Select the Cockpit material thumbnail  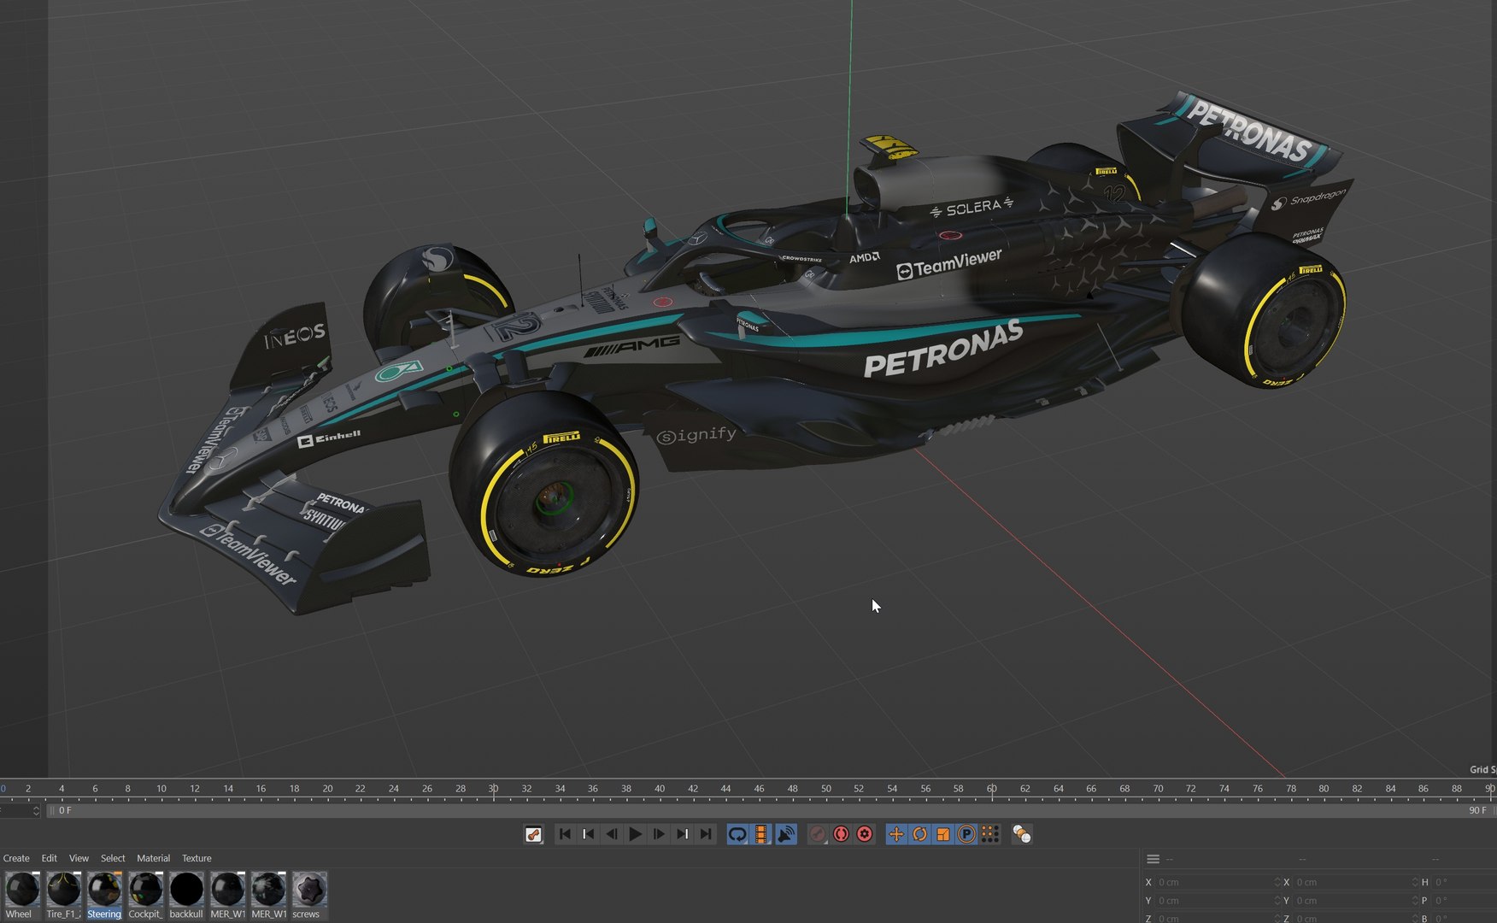click(x=145, y=889)
